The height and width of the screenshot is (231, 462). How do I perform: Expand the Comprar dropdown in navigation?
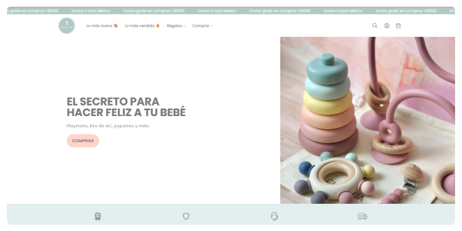202,25
